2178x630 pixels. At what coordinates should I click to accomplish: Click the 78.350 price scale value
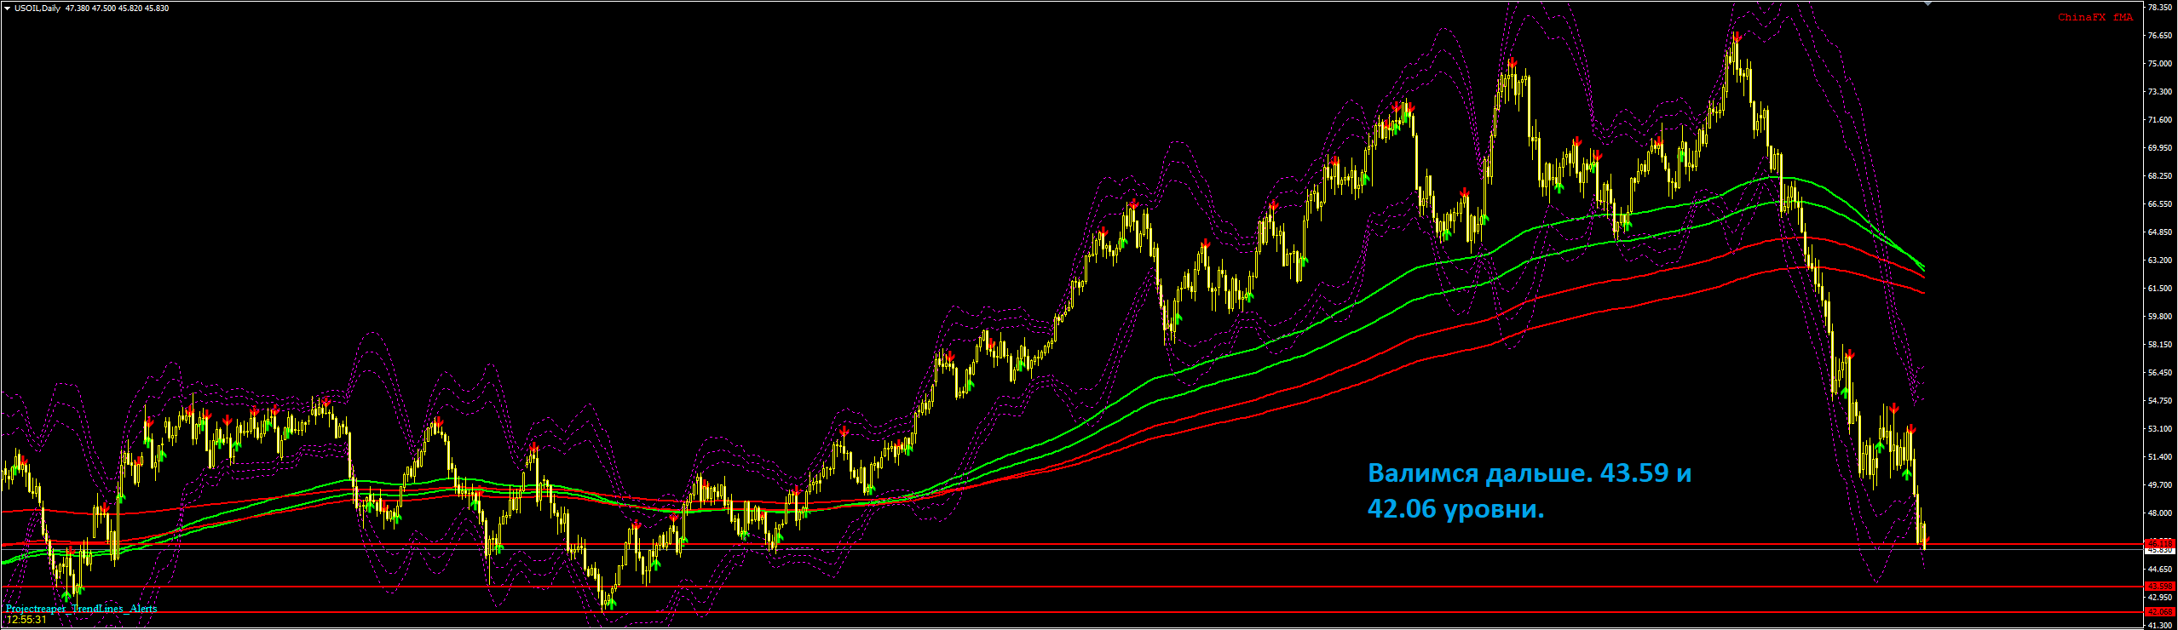pos(2160,8)
